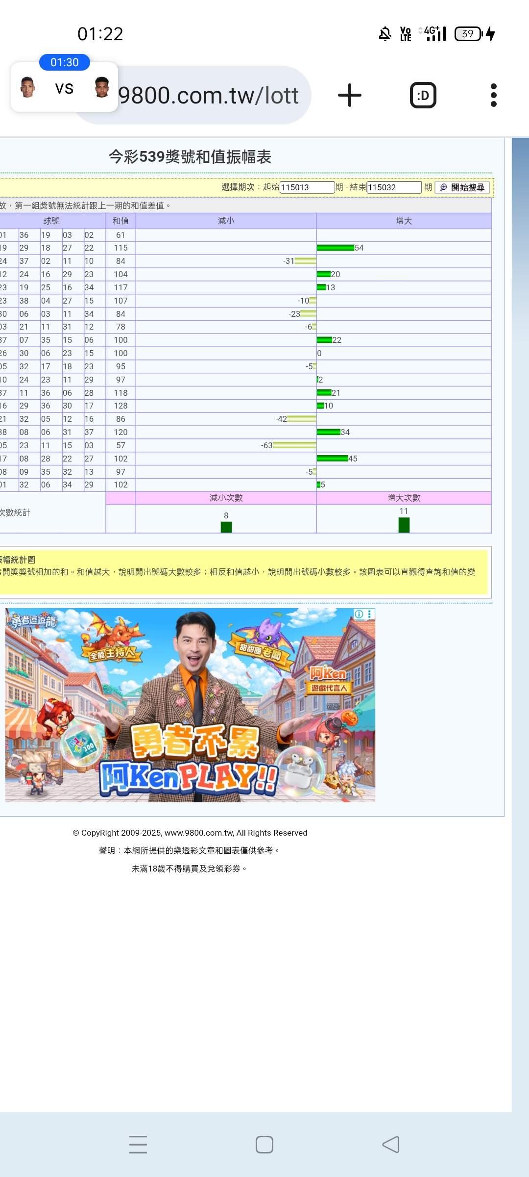
Task: Click the green bar showing 54 increase
Action: tap(335, 248)
